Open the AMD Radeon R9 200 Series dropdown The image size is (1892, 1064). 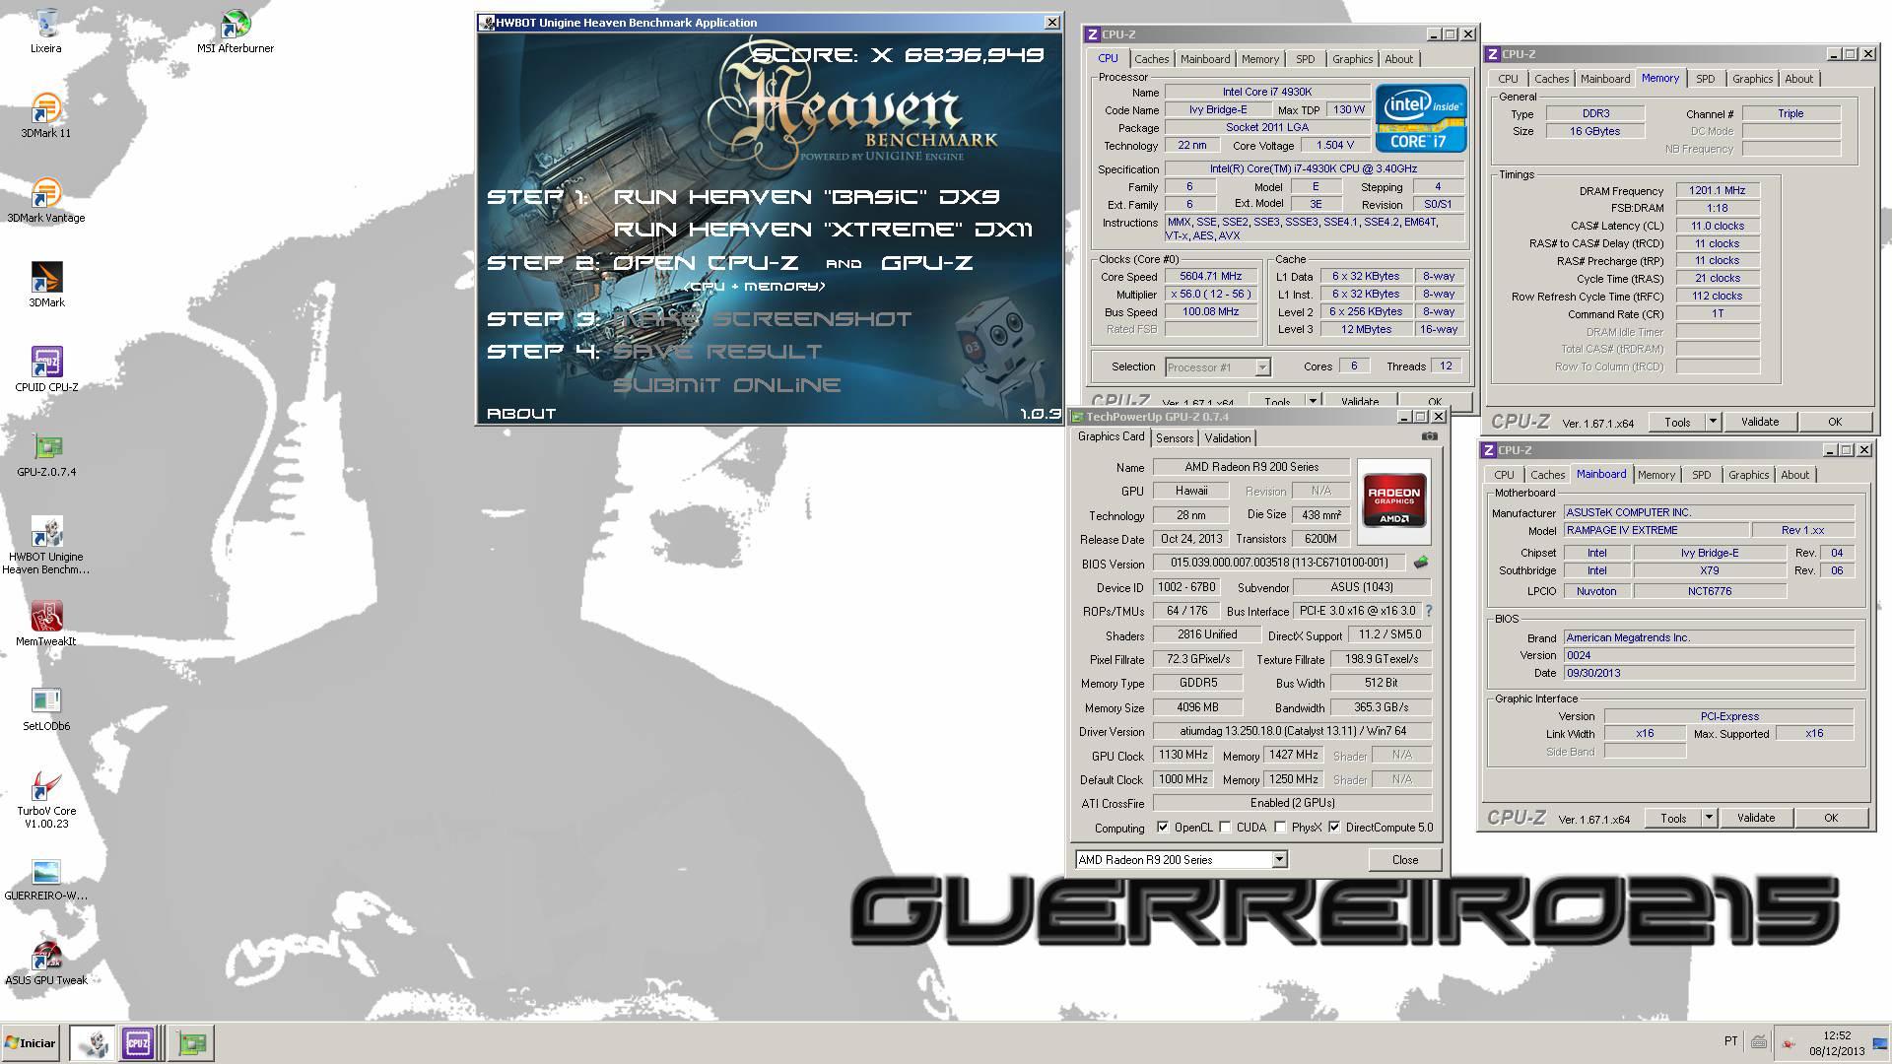(x=1279, y=860)
